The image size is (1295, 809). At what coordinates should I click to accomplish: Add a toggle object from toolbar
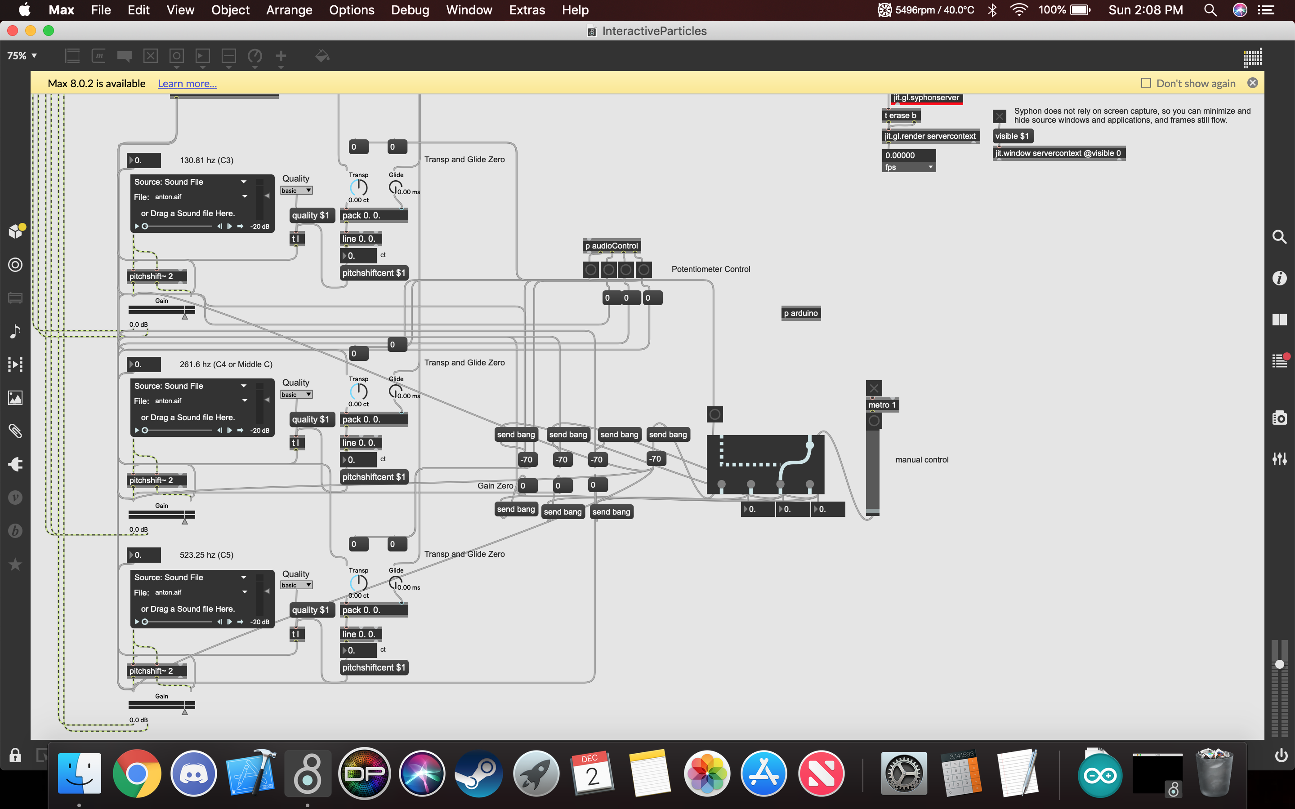pos(150,56)
